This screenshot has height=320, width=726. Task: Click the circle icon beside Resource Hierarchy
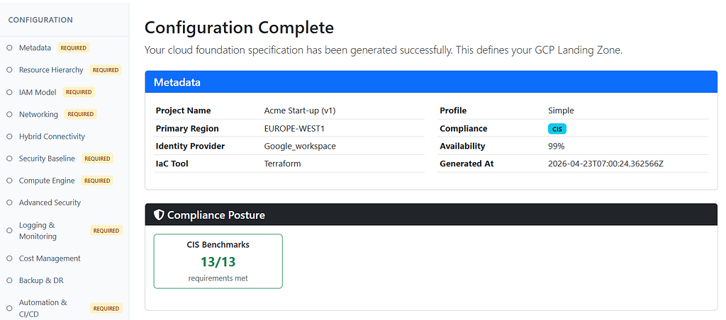click(x=9, y=70)
